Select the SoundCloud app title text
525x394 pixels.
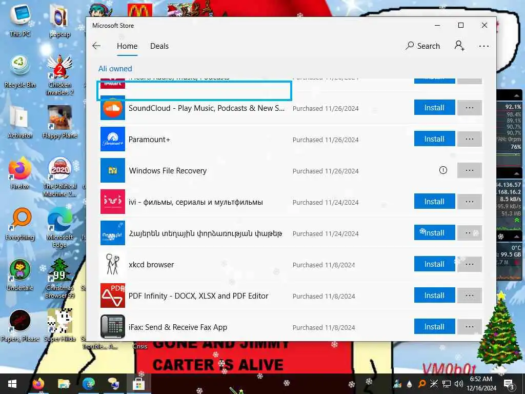tap(207, 108)
